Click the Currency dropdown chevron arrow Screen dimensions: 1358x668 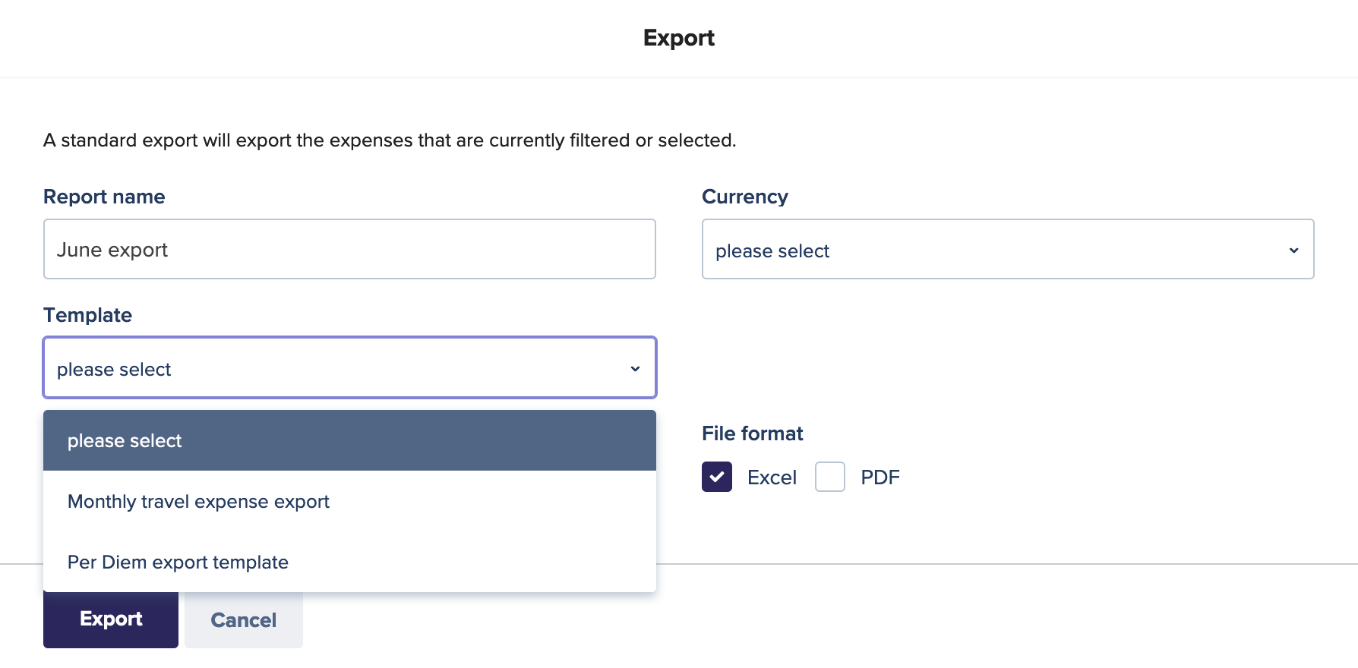pos(1293,250)
